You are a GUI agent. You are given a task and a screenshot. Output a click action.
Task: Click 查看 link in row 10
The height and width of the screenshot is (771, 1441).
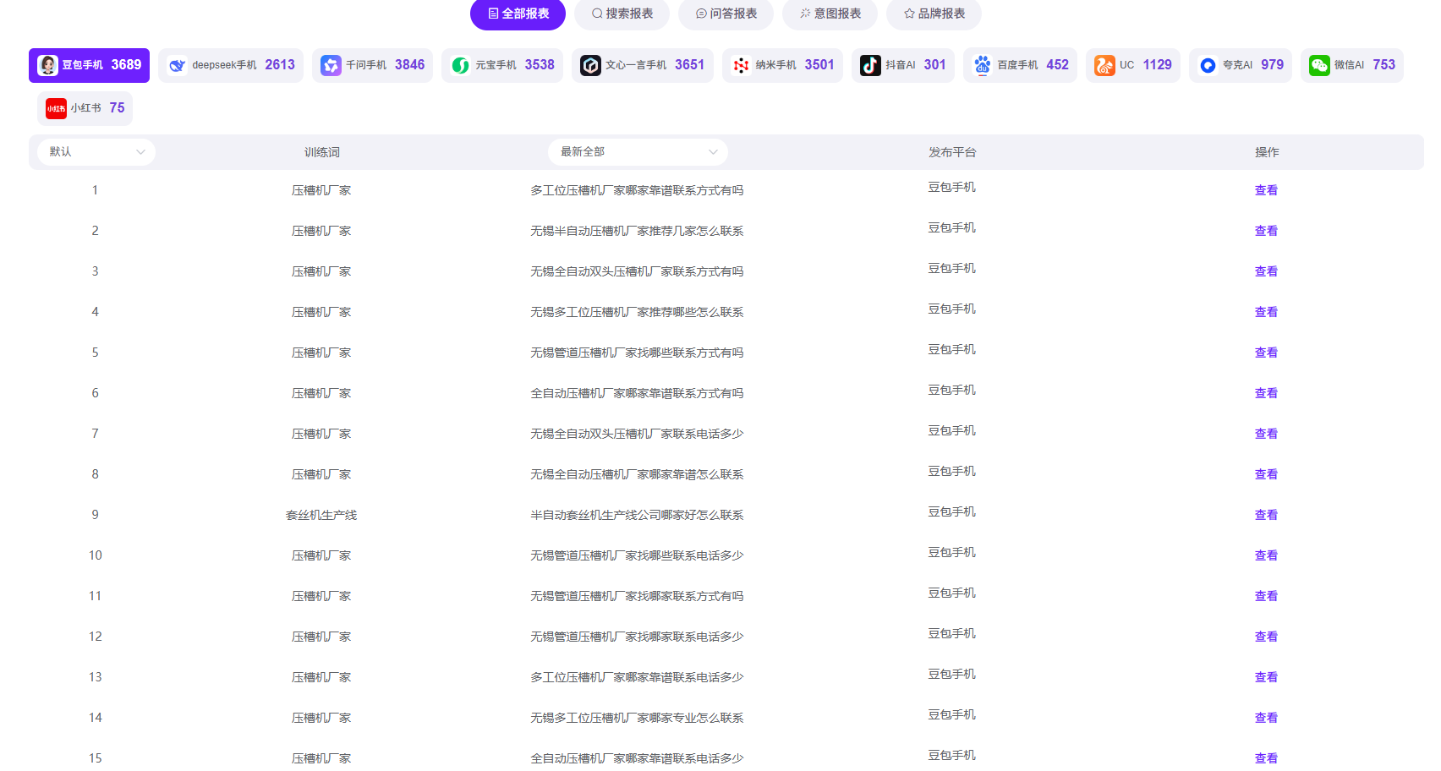click(1266, 555)
